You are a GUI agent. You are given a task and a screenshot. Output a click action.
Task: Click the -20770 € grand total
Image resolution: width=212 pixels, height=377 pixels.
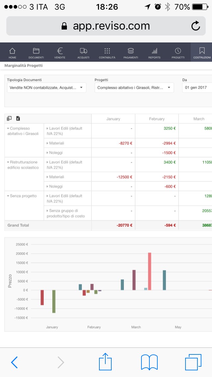click(x=113, y=225)
